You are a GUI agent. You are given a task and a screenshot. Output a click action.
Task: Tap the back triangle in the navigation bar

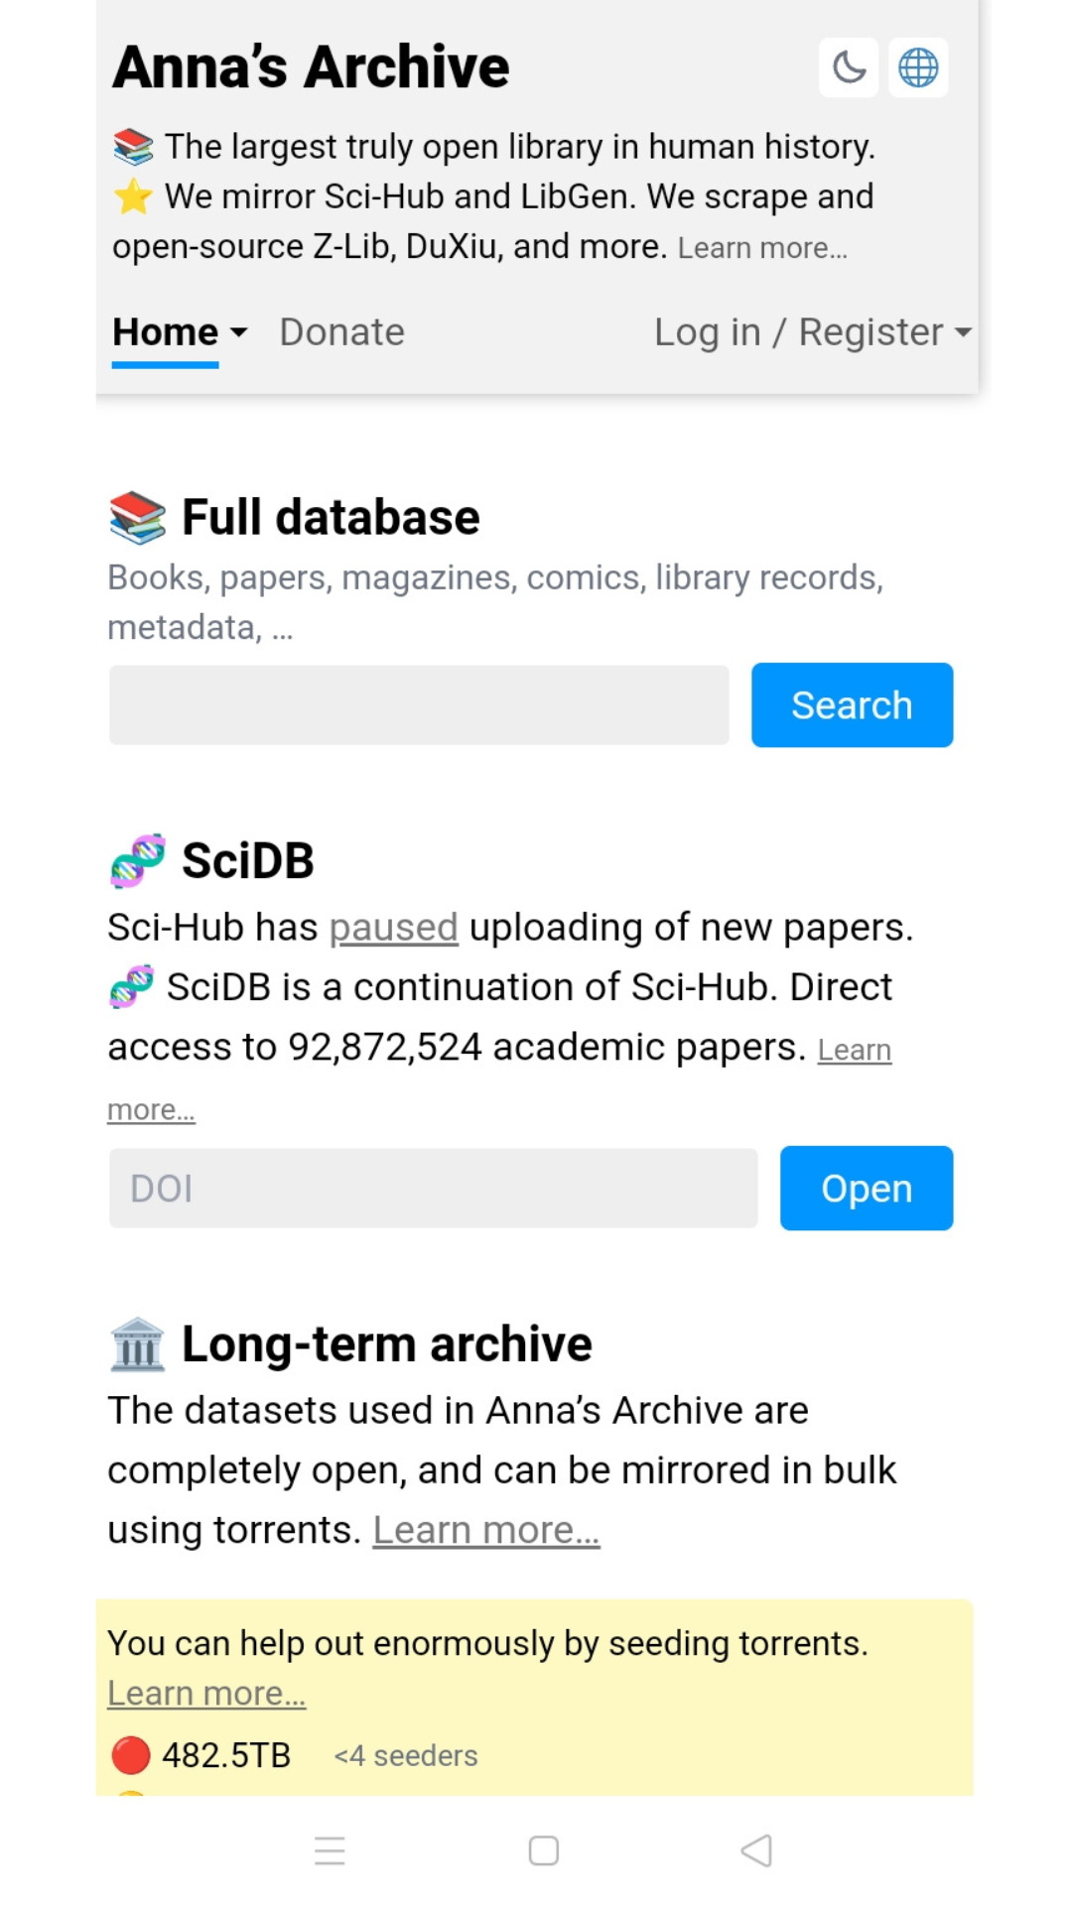[x=754, y=1849]
